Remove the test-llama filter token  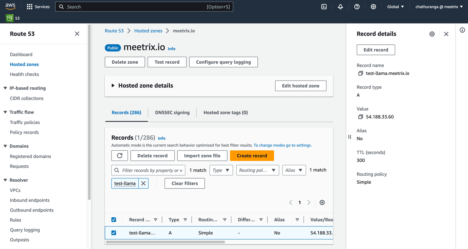(143, 183)
